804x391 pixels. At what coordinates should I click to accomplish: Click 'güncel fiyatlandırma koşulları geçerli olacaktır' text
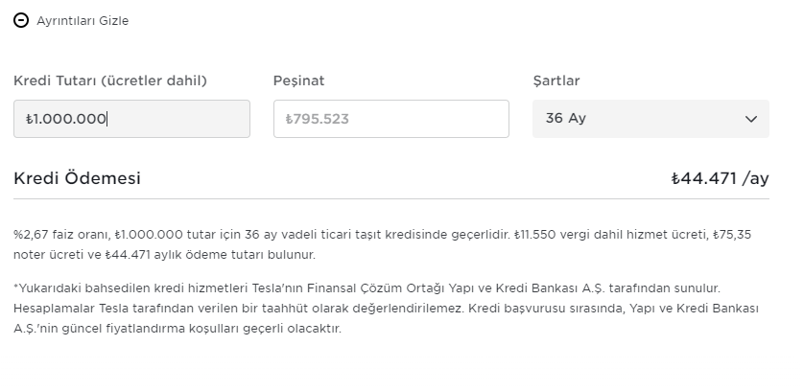201,329
